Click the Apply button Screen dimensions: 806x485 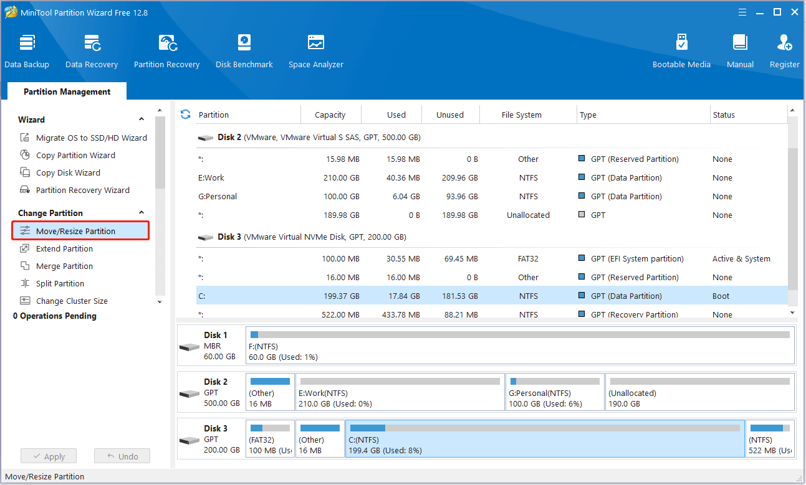coord(48,456)
